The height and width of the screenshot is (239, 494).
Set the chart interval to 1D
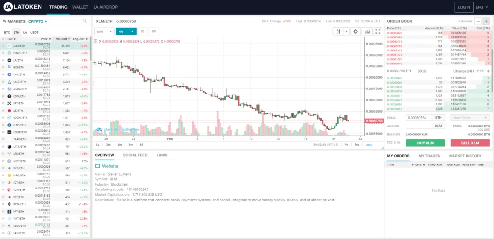pyautogui.click(x=142, y=31)
